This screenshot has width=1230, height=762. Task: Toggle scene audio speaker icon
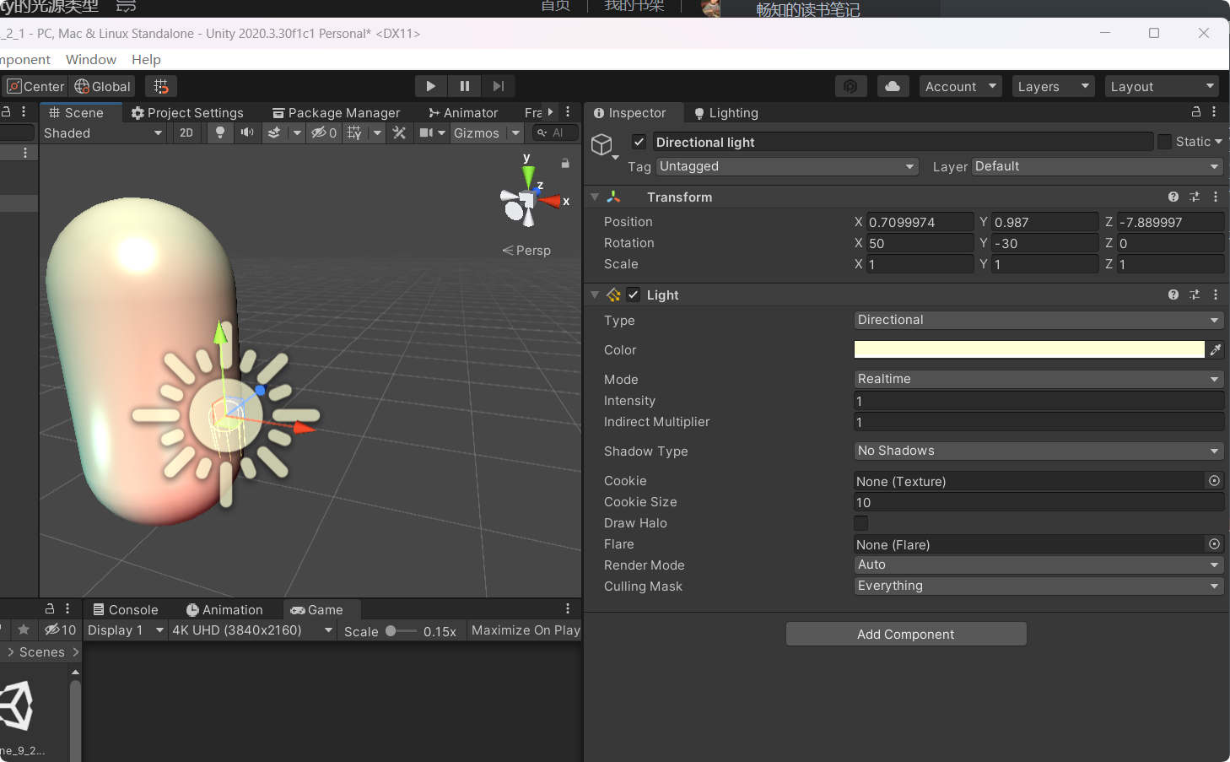pos(247,132)
